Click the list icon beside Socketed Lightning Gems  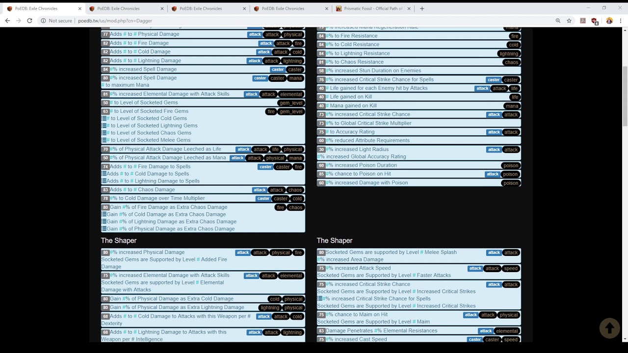pos(104,126)
